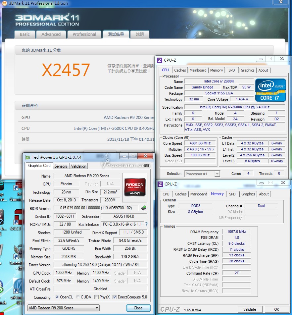Click the Intel Core i7 inside logo
The image size is (292, 315).
[270, 90]
